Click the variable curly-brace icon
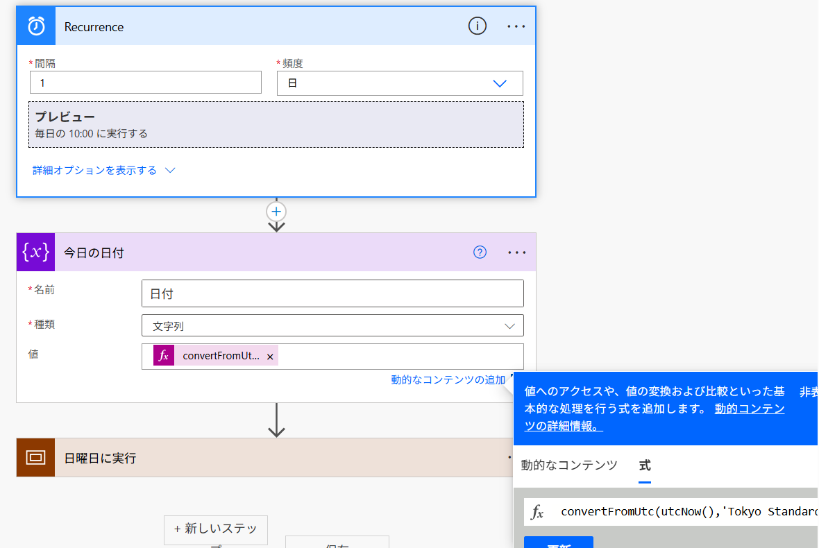 click(35, 252)
